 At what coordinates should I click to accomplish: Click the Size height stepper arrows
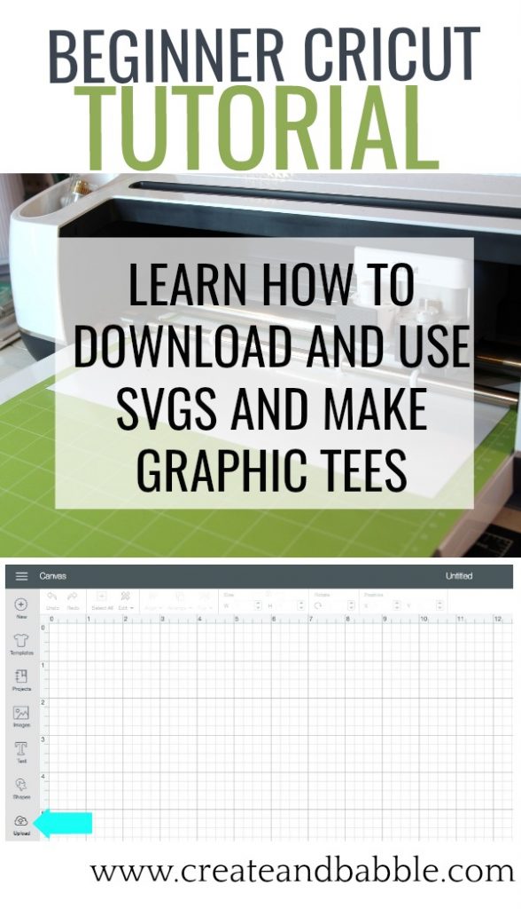point(301,605)
